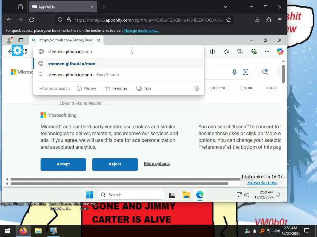Viewport: 317px width, 237px height.
Task: Open Bing visual search camera
Action: pos(245,72)
